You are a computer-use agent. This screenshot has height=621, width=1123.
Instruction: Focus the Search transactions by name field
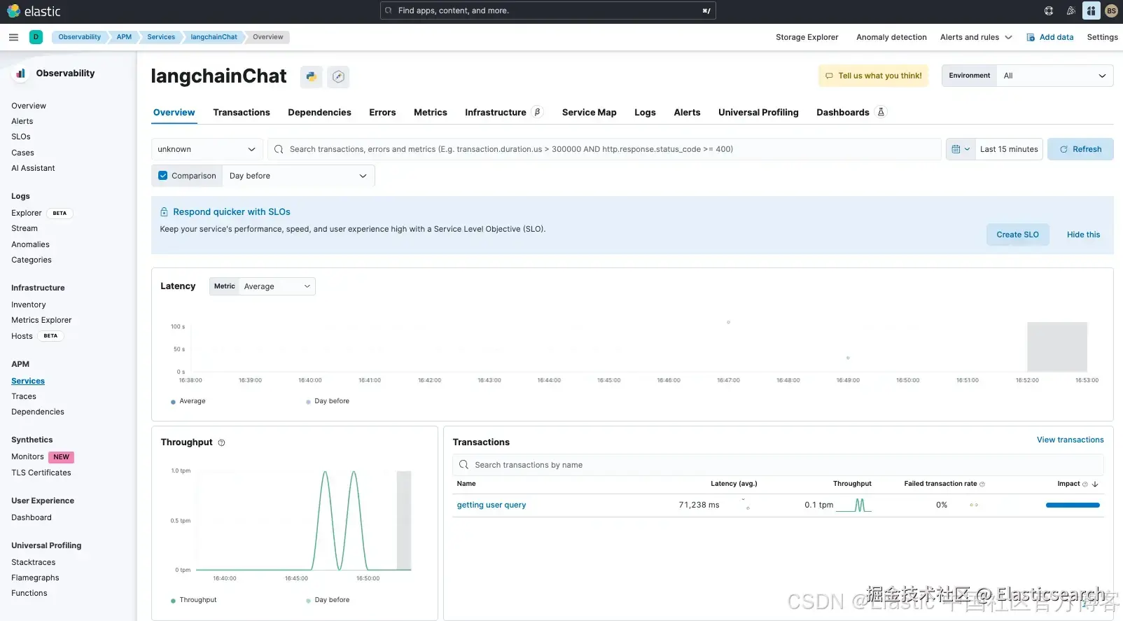[777, 465]
